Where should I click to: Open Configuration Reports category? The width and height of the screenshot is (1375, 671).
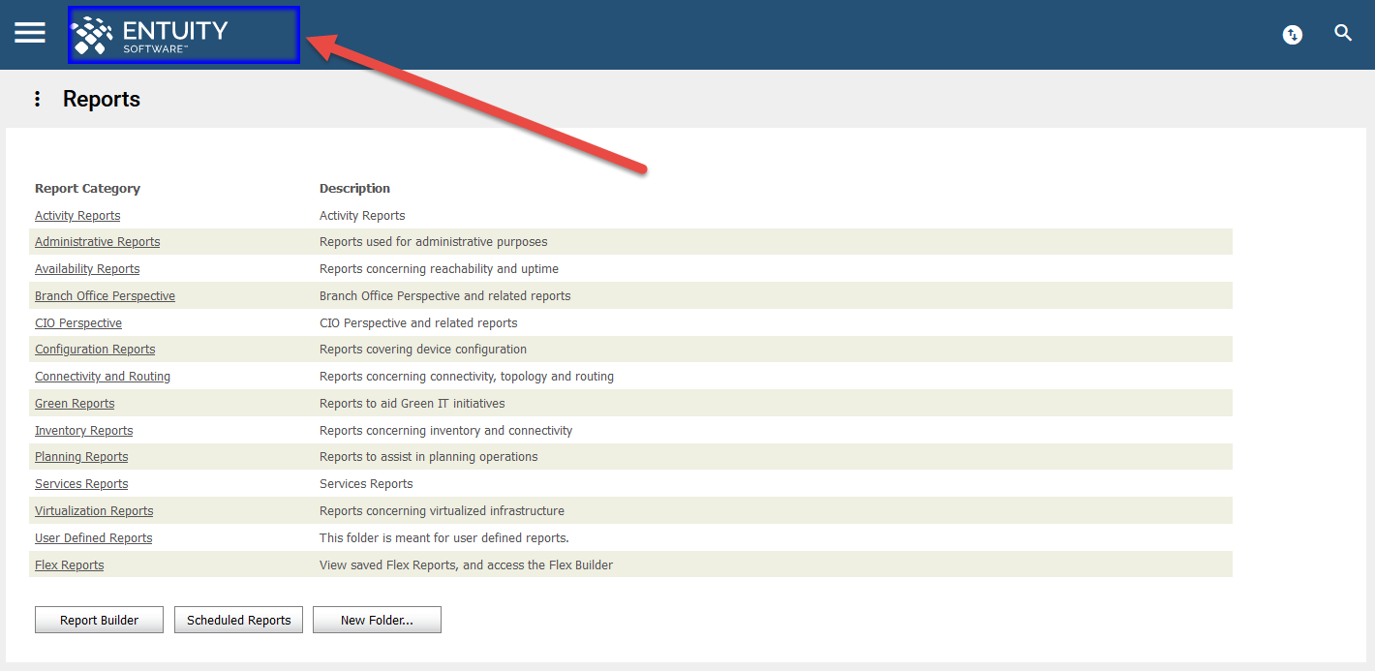pos(95,350)
